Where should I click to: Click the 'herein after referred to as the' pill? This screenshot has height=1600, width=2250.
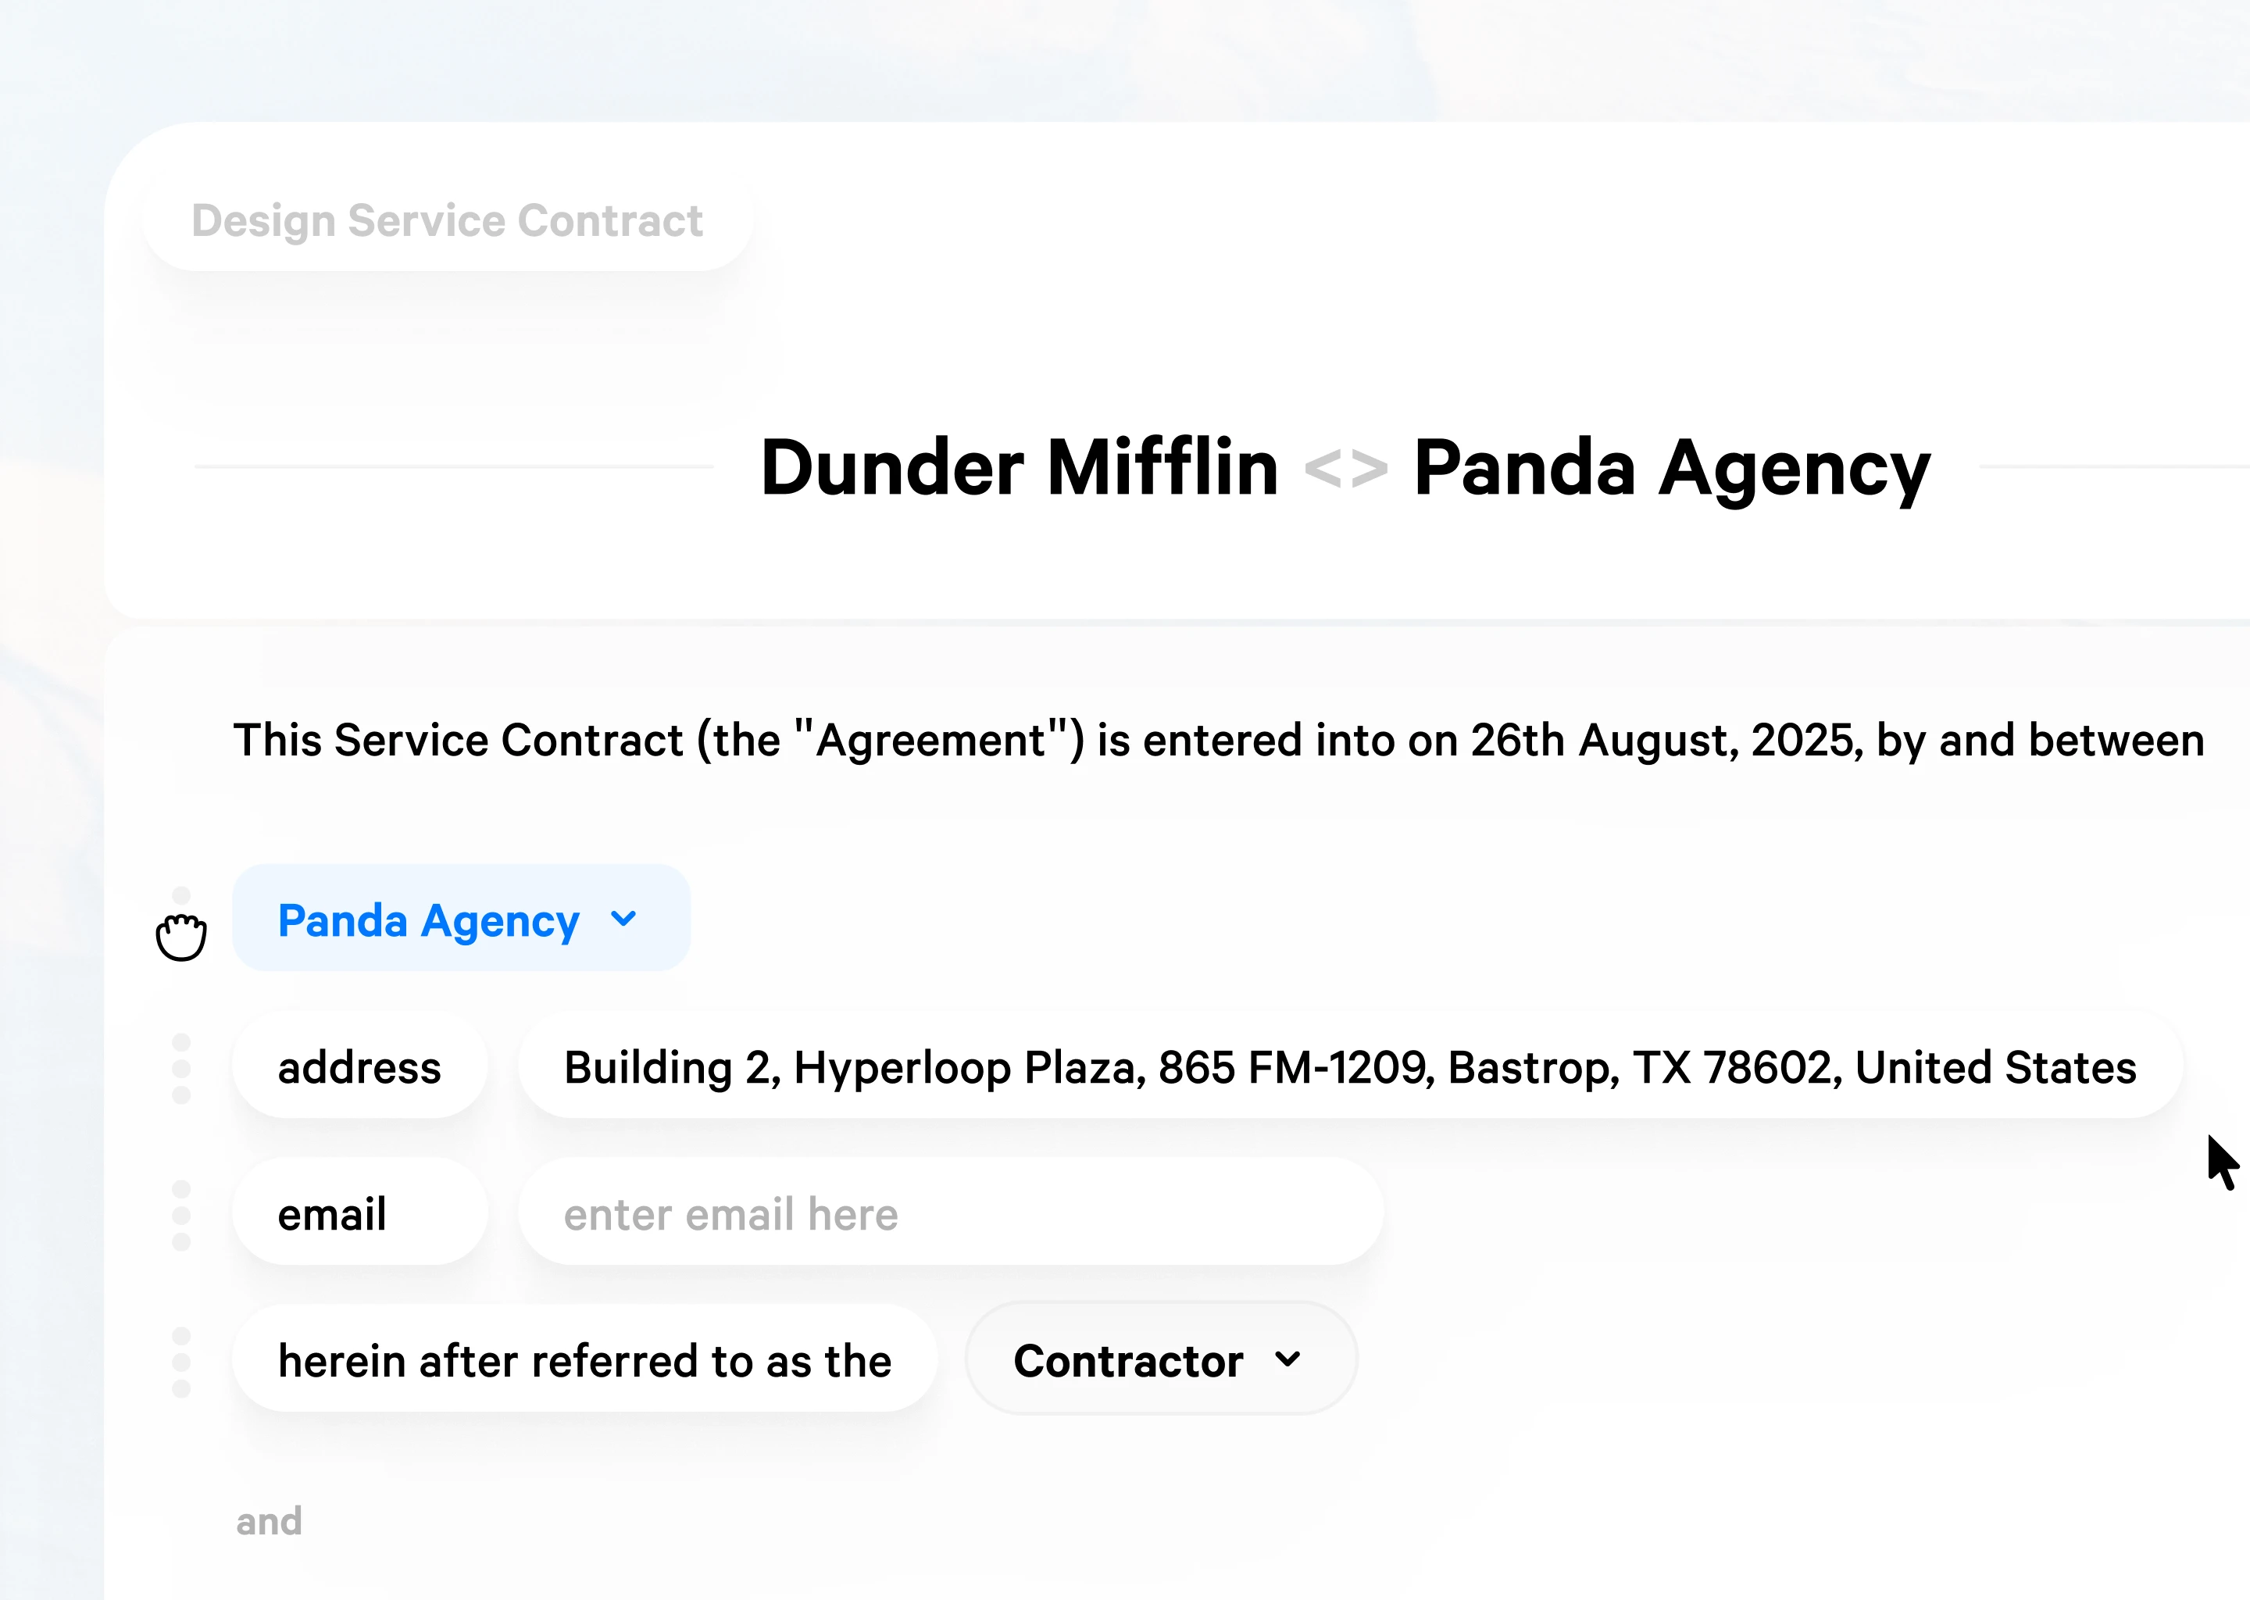click(x=584, y=1361)
